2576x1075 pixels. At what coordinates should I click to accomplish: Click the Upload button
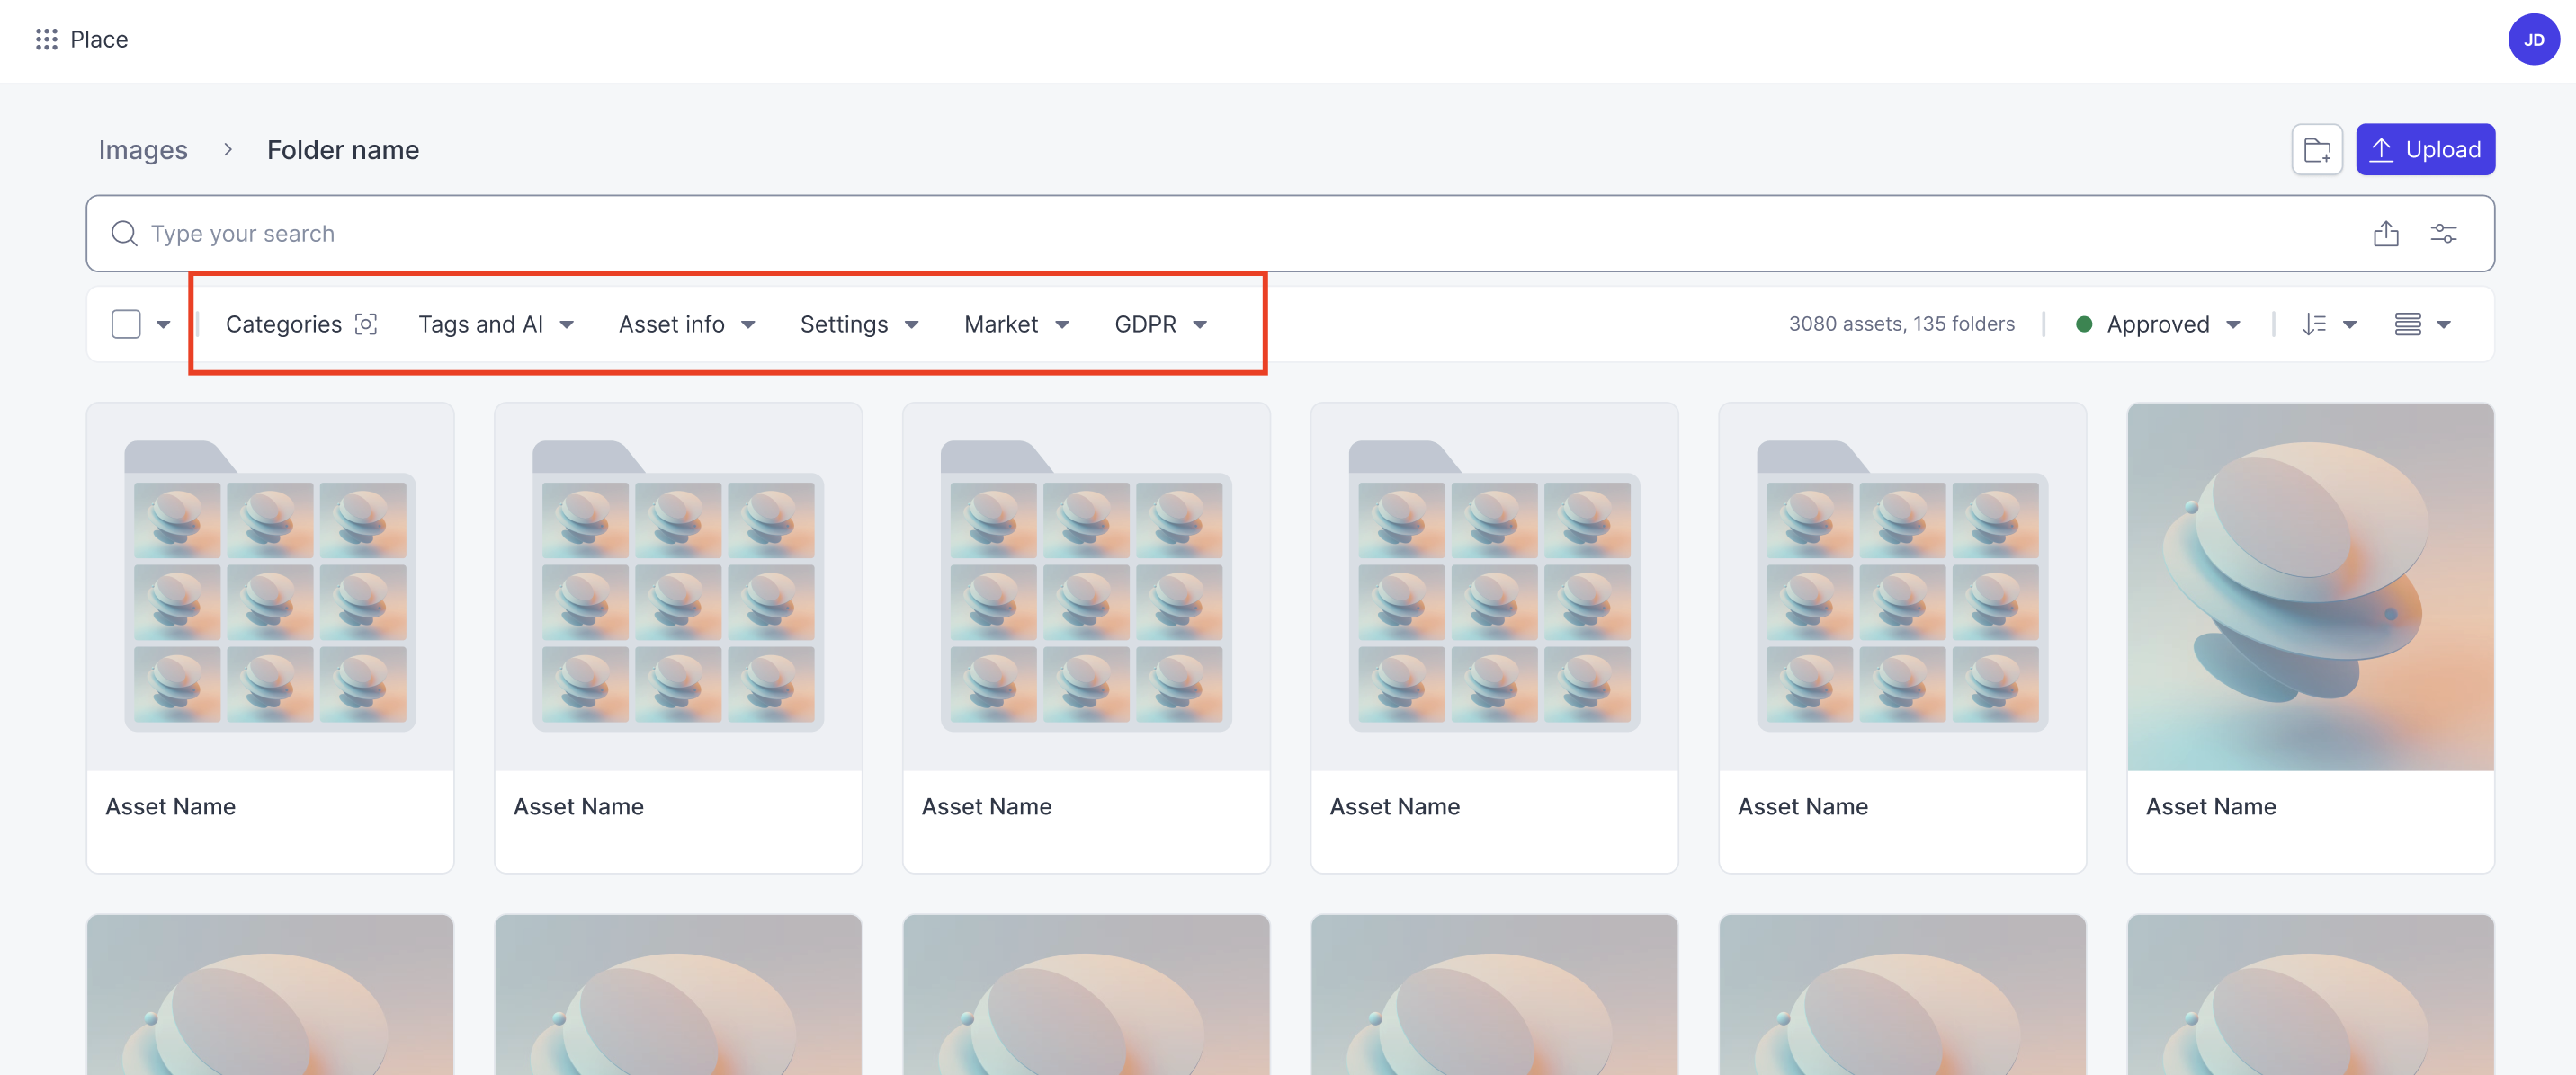tap(2424, 150)
